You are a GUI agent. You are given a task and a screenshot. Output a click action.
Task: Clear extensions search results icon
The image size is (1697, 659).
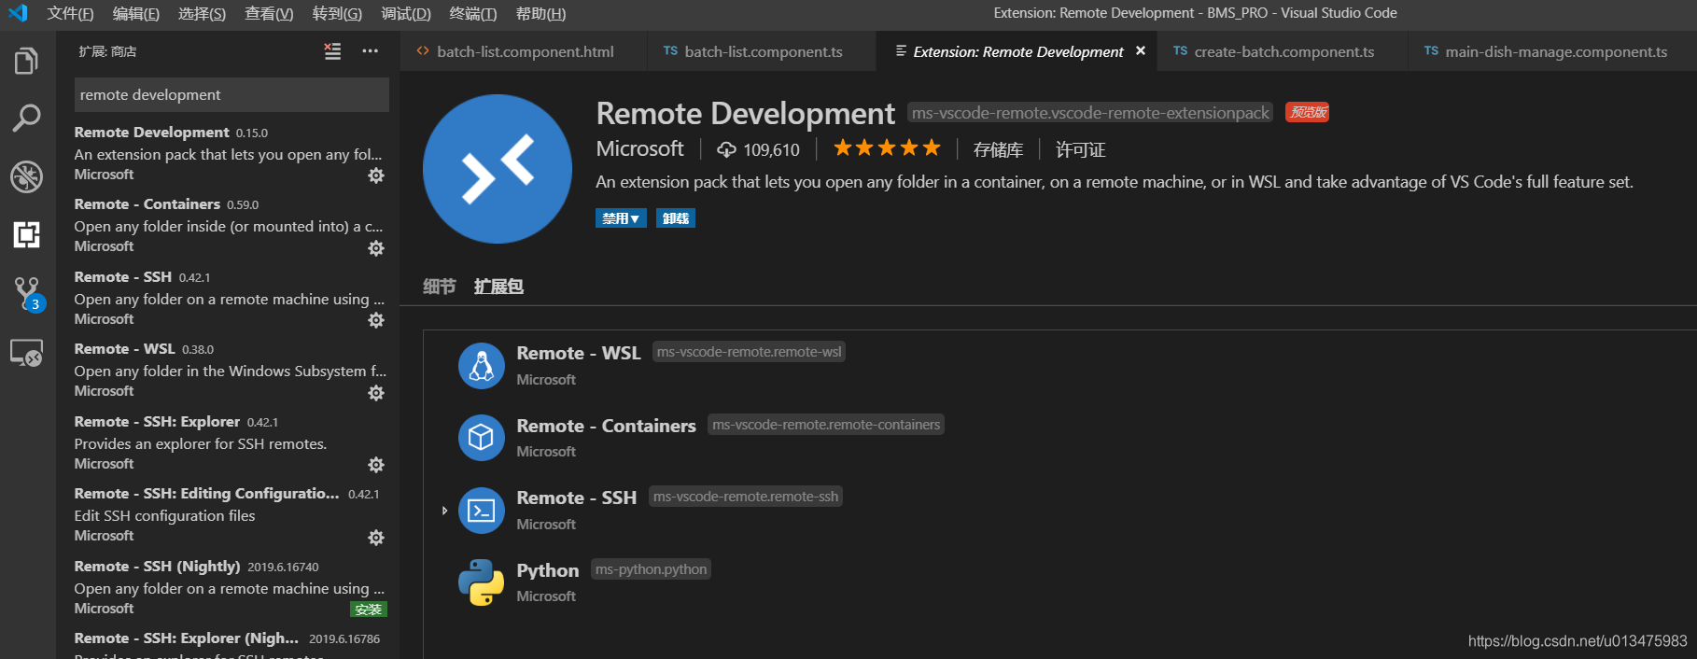pos(332,51)
